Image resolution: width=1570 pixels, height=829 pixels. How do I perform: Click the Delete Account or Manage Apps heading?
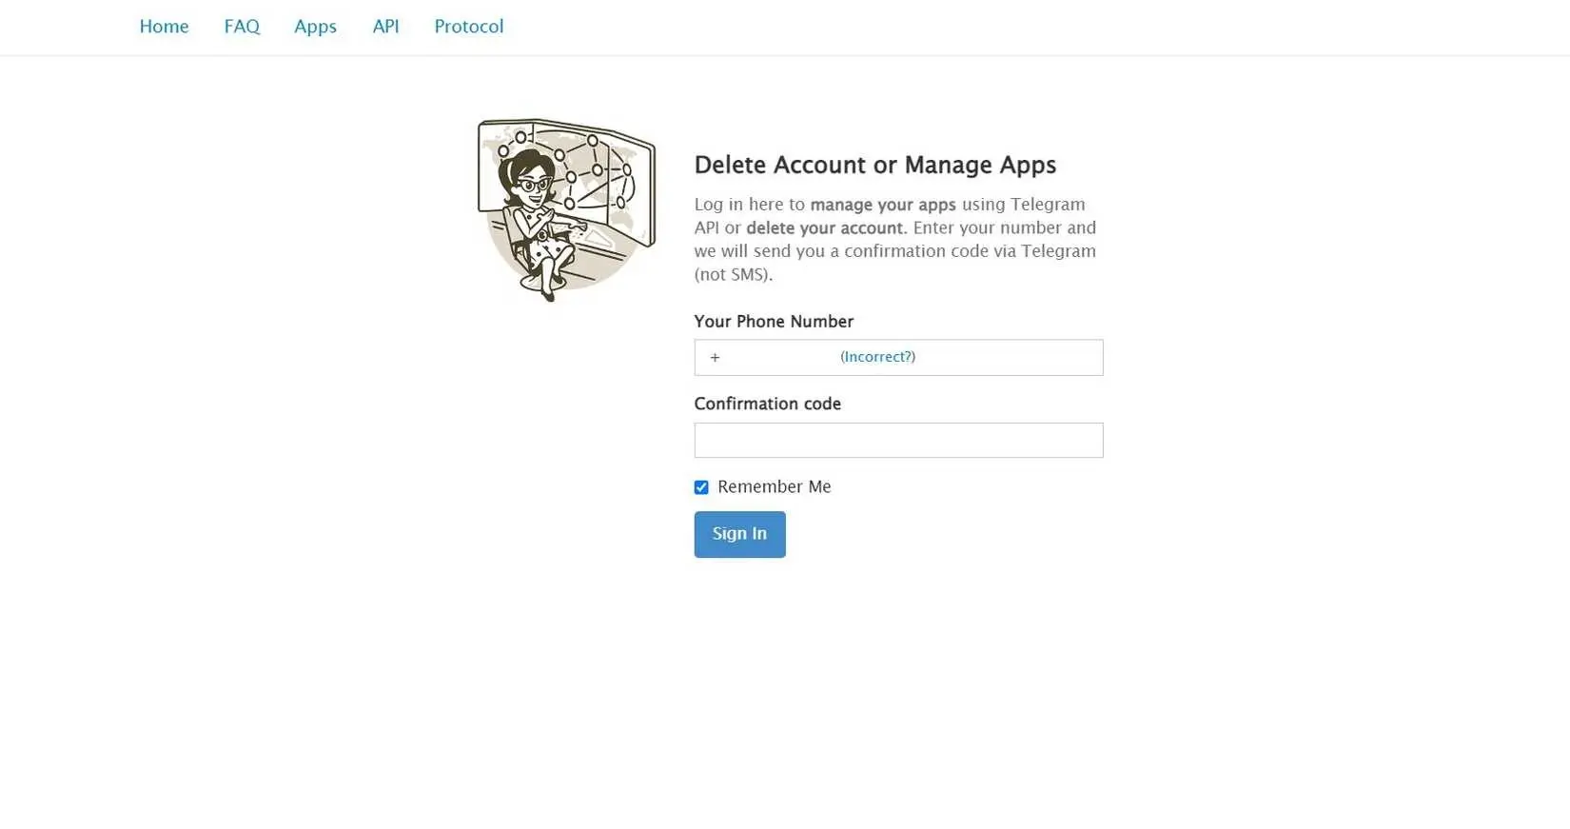874,165
